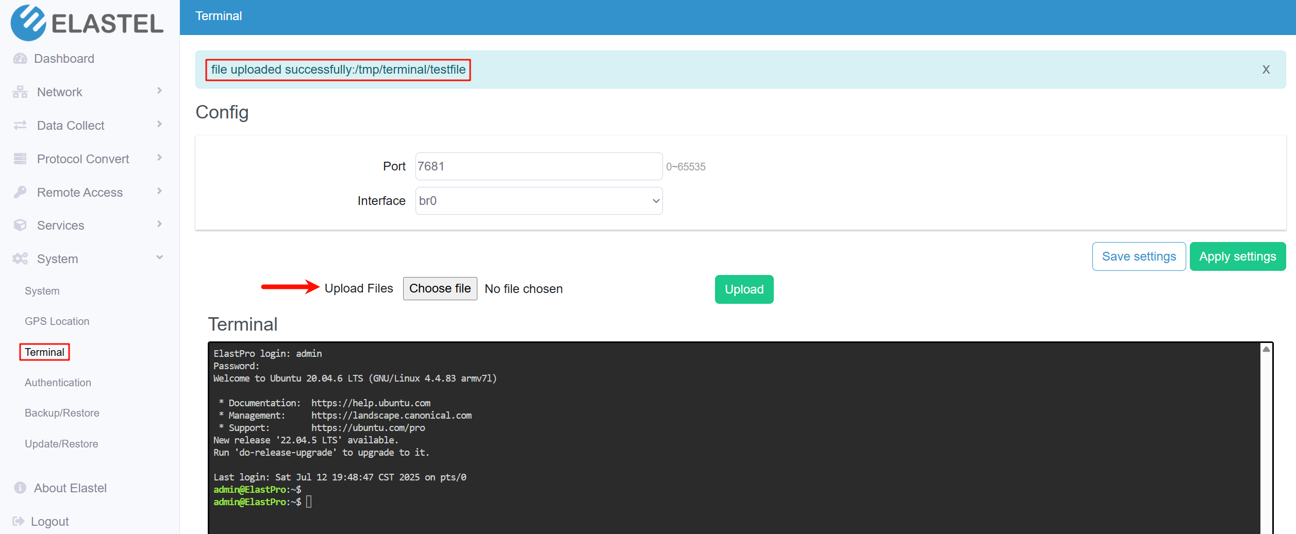The image size is (1296, 534).
Task: Click the uploaded file path message
Action: coord(338,70)
